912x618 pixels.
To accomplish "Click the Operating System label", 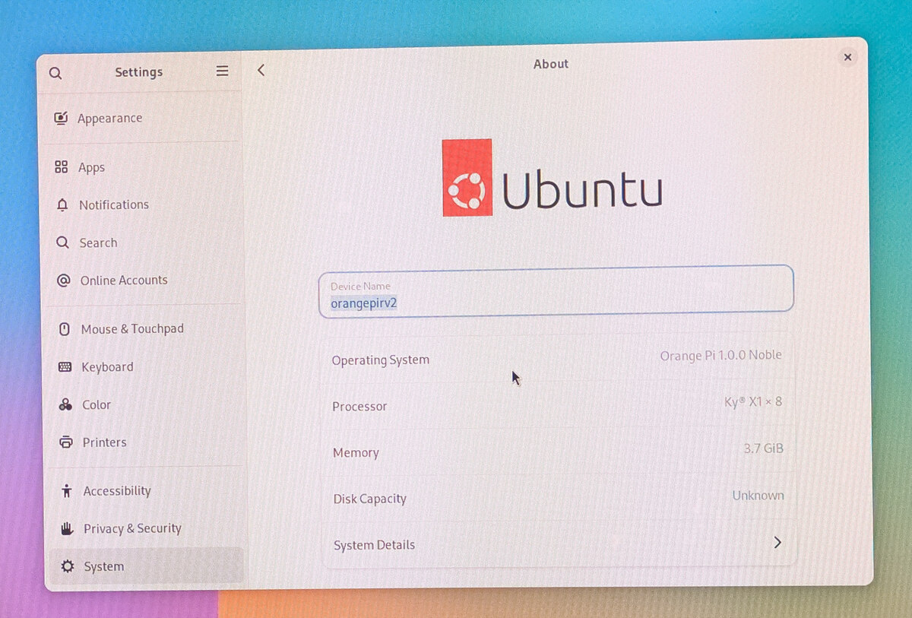I will 381,360.
